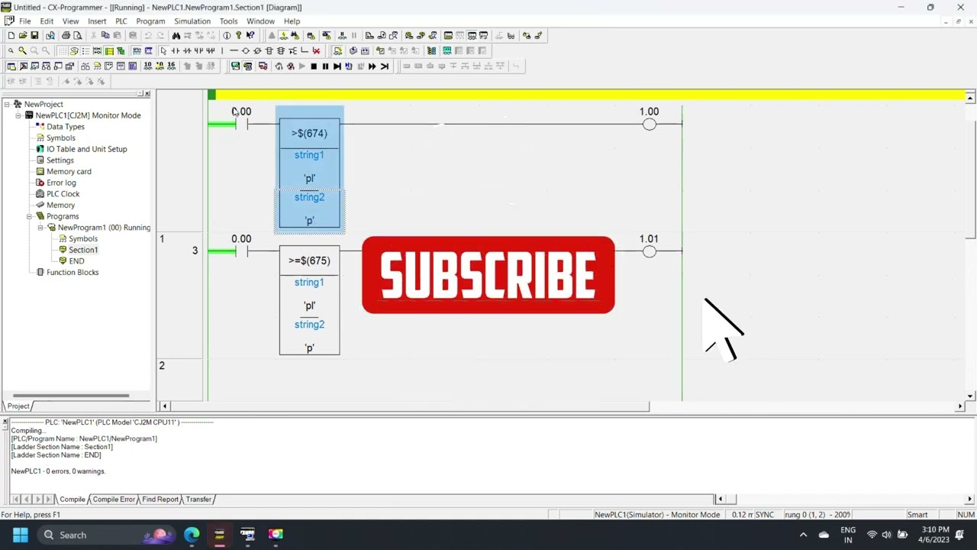Collapse the NewPLC1[CJ2M] tree node
Screen dimensions: 977x550
pos(18,115)
